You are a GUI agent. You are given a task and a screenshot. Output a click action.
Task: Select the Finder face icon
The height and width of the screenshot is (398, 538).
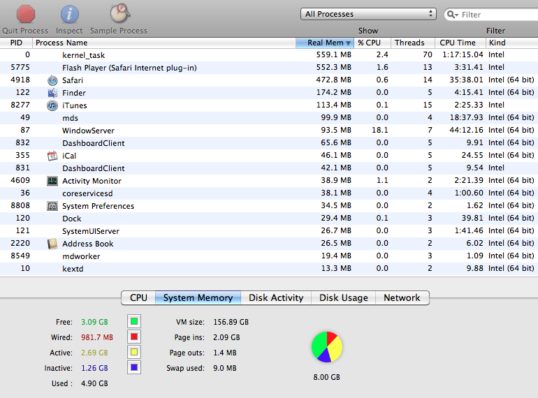pos(52,93)
